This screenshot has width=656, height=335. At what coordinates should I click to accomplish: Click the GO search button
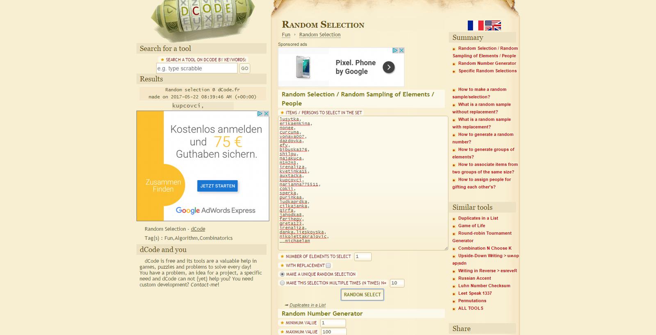[244, 68]
